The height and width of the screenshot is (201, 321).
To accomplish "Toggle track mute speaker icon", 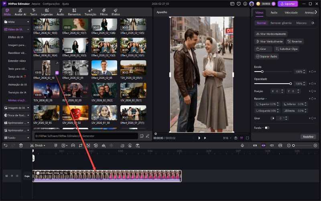I will coord(17,176).
